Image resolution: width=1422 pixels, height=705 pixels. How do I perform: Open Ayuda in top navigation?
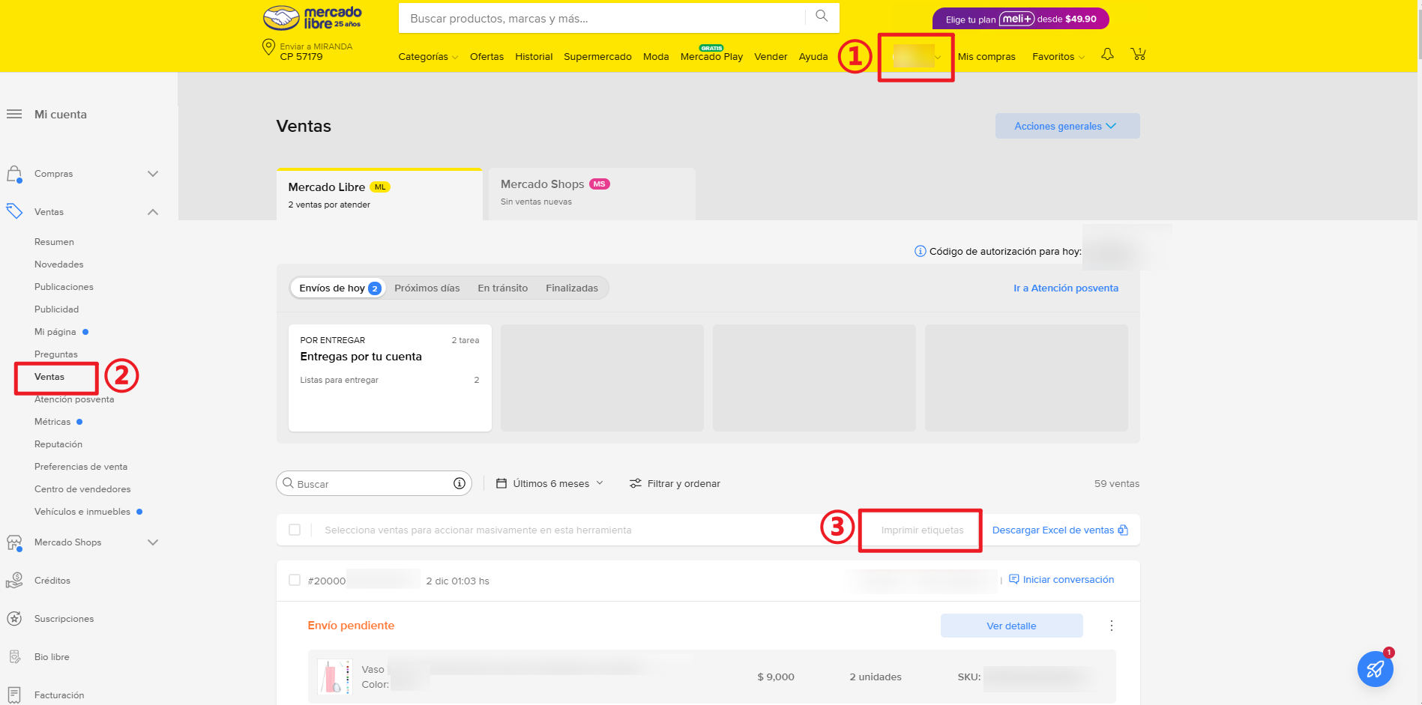click(x=813, y=57)
